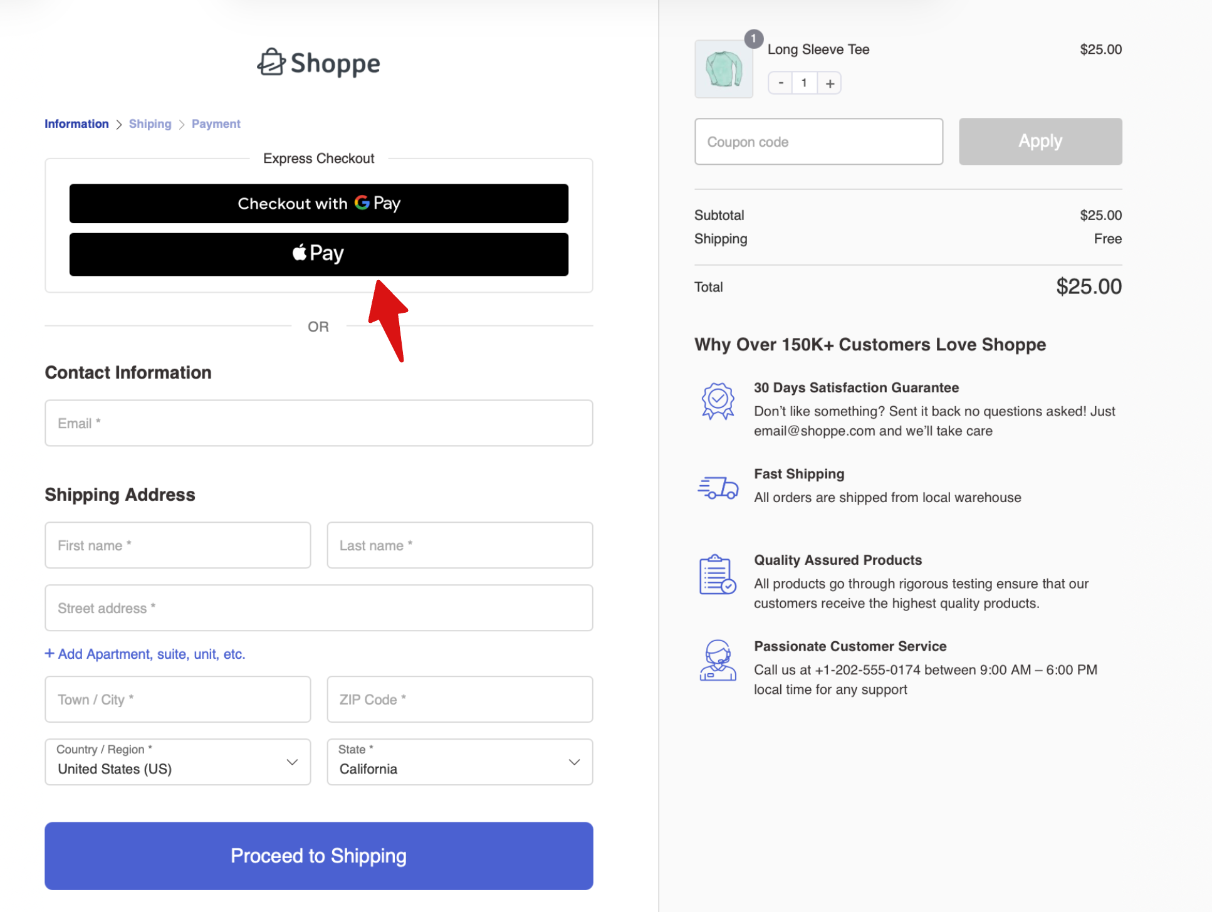Go to the Information breadcrumb step
The height and width of the screenshot is (912, 1212).
coord(76,123)
